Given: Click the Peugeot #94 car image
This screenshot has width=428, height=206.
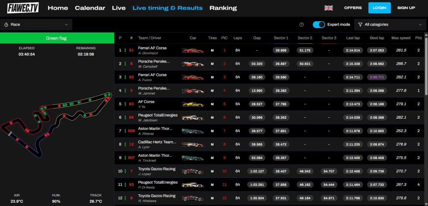Looking at the screenshot, I should tap(193, 117).
